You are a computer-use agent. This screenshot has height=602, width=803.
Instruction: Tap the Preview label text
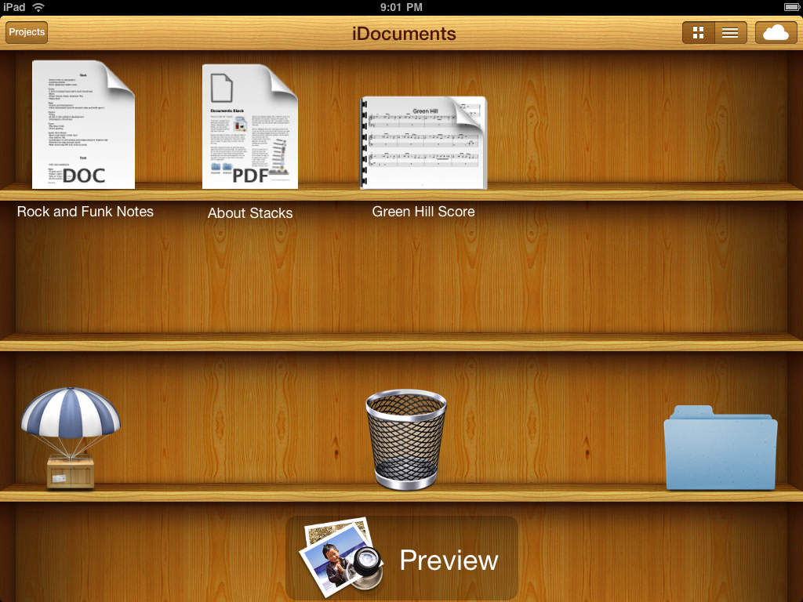(x=449, y=560)
